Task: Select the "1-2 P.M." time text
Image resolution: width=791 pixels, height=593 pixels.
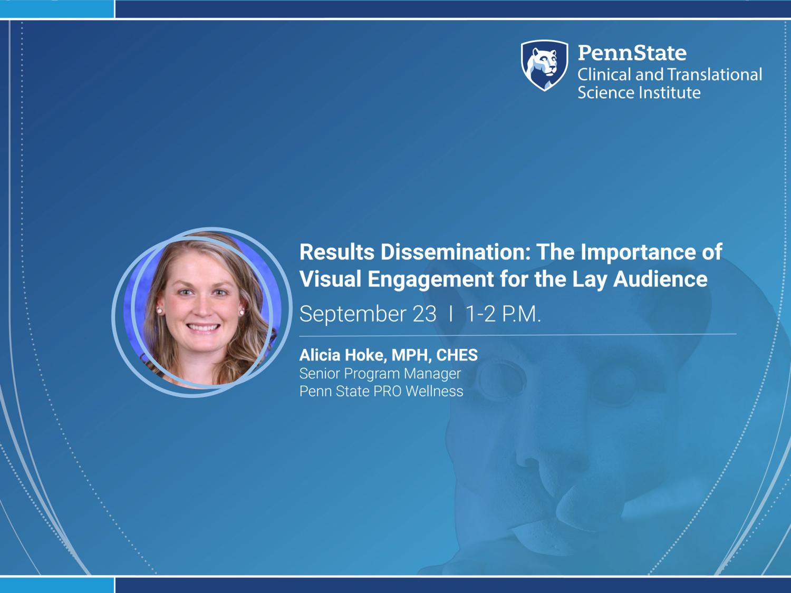Action: coord(503,314)
